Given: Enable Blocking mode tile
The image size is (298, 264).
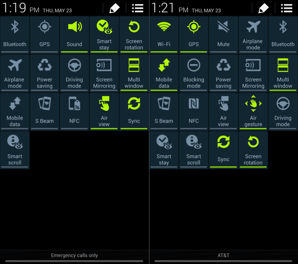Looking at the screenshot, I should point(194,72).
